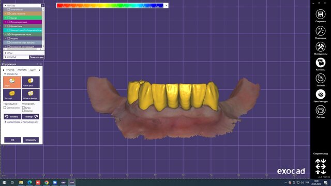
Task: Collapse the ГРУППЫ section
Action: click(x=6, y=6)
